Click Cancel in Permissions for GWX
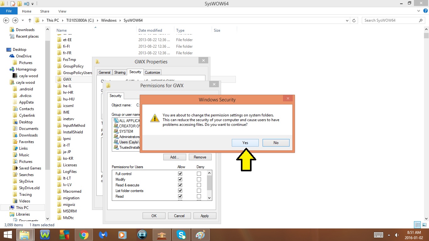 click(179, 216)
